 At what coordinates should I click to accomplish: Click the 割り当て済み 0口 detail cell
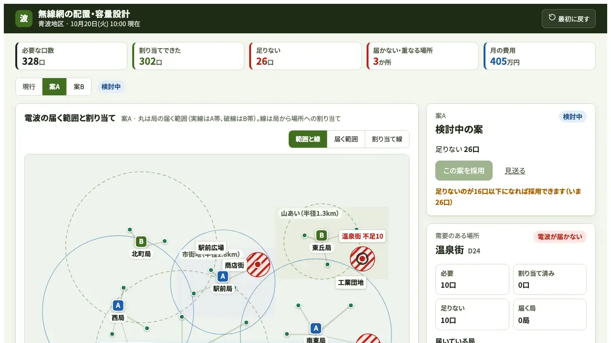tap(550, 280)
